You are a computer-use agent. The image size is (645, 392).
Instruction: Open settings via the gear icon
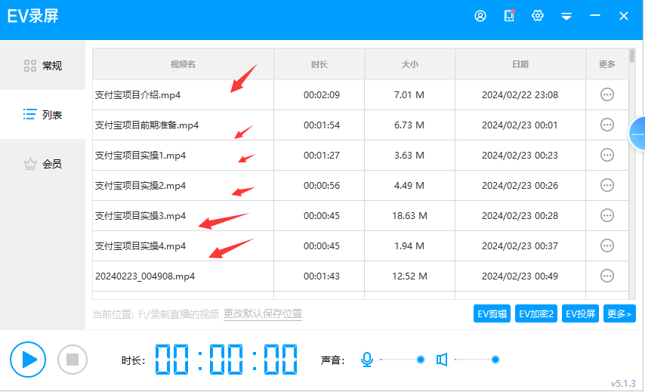point(538,16)
